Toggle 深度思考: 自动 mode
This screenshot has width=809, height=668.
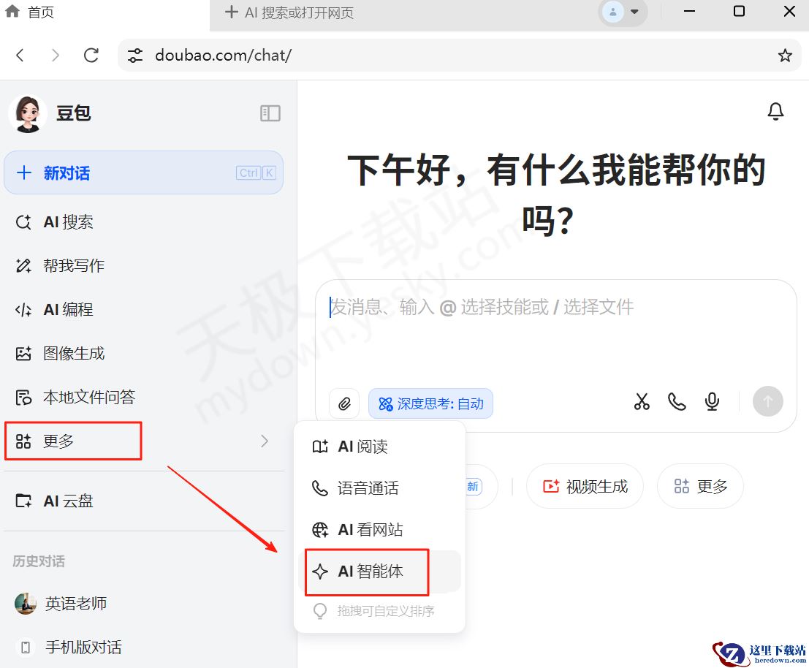point(431,403)
